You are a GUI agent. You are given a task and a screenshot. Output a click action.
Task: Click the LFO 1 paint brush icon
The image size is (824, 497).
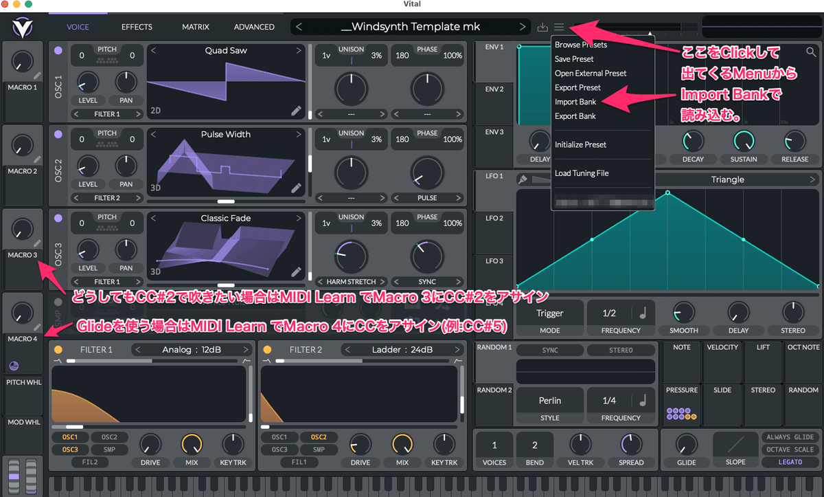(x=523, y=179)
